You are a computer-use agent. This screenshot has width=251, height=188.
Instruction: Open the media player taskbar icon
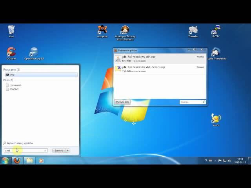[x=41, y=161]
